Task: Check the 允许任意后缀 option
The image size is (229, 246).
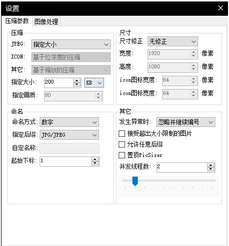Action: pyautogui.click(x=122, y=145)
